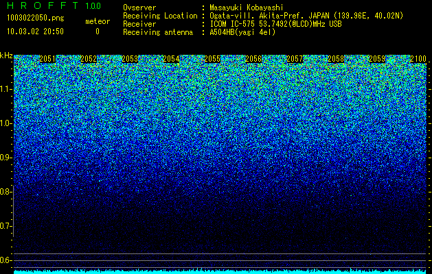The image size is (432, 274).
Task: Click the 1.1 kHz axis label
Action: tap(5, 89)
